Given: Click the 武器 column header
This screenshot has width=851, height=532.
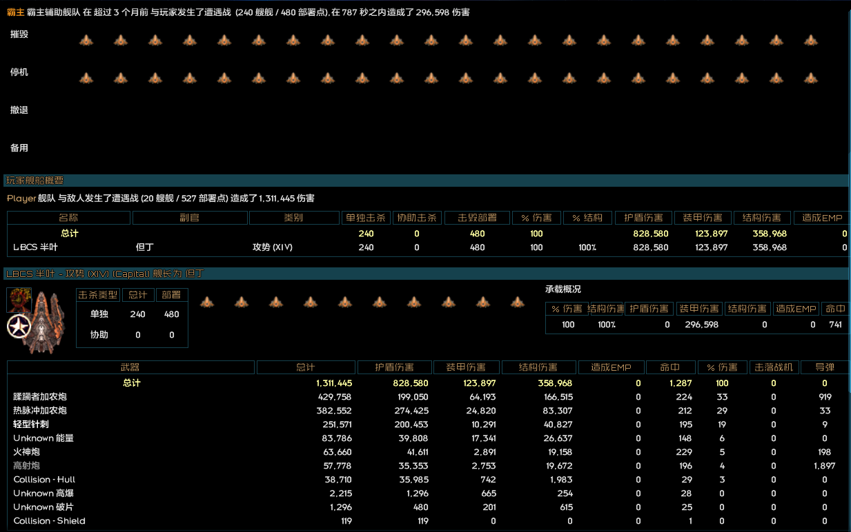Looking at the screenshot, I should pos(130,367).
